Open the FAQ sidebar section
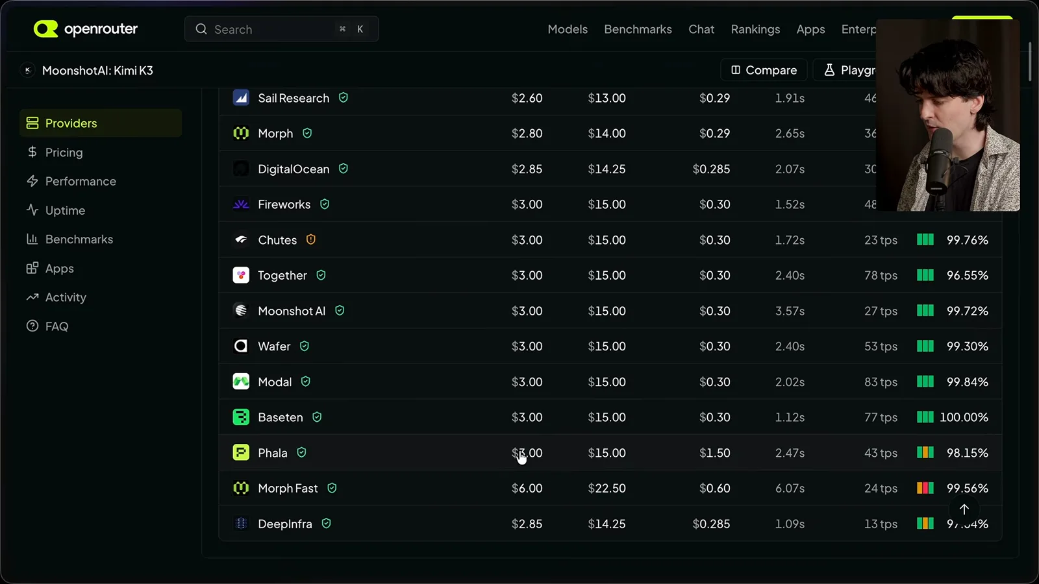1039x584 pixels. tap(101, 326)
